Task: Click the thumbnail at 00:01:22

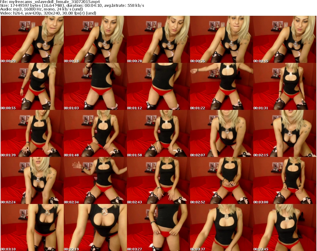Action: click(221, 86)
